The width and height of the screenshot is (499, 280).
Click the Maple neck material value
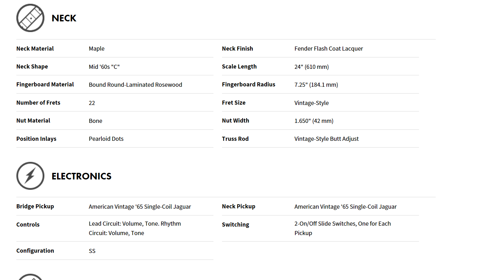(97, 49)
